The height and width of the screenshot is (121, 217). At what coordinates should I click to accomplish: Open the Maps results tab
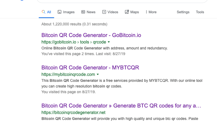tap(132, 12)
